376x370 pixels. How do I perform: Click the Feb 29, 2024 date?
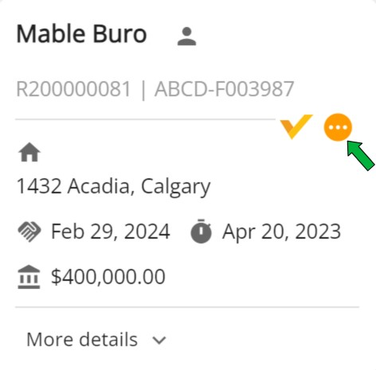click(x=111, y=232)
